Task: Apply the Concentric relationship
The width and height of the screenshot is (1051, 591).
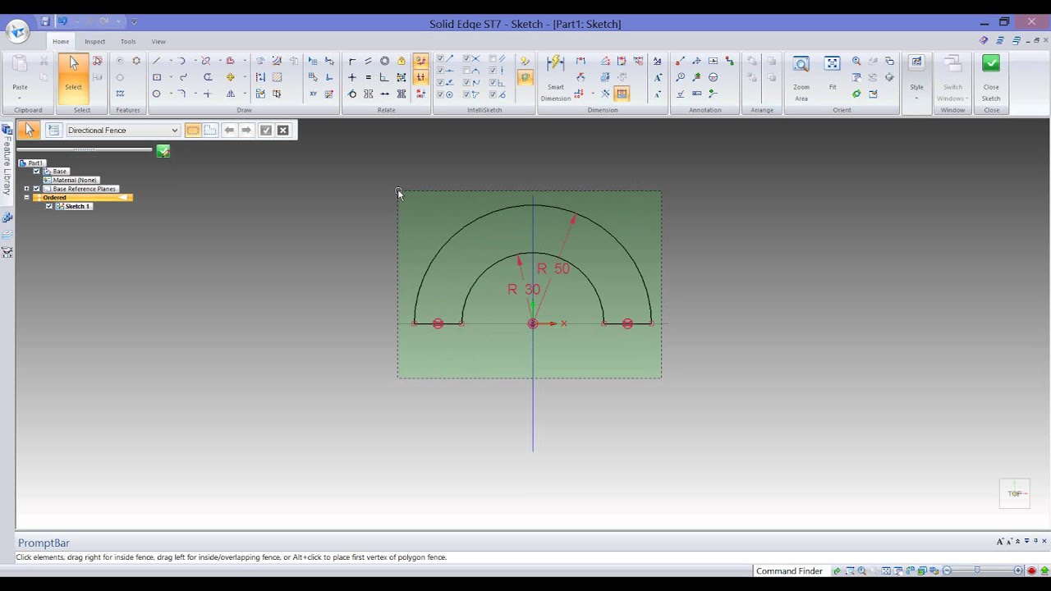Action: click(x=384, y=61)
